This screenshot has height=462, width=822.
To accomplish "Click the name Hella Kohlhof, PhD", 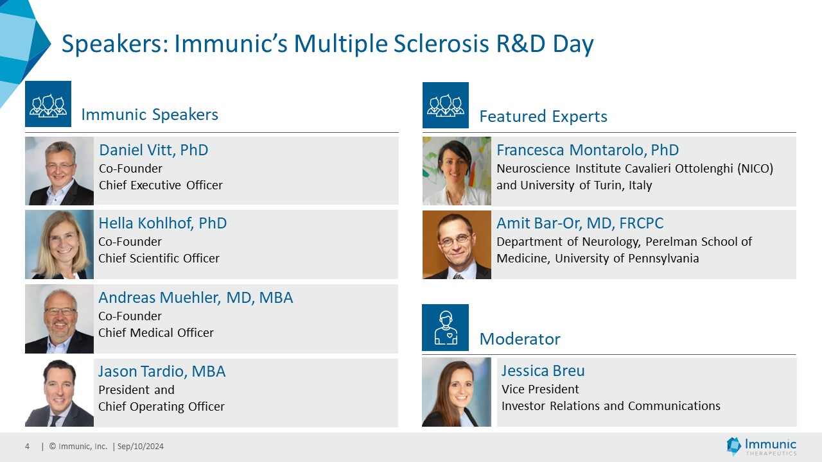I will tap(162, 223).
